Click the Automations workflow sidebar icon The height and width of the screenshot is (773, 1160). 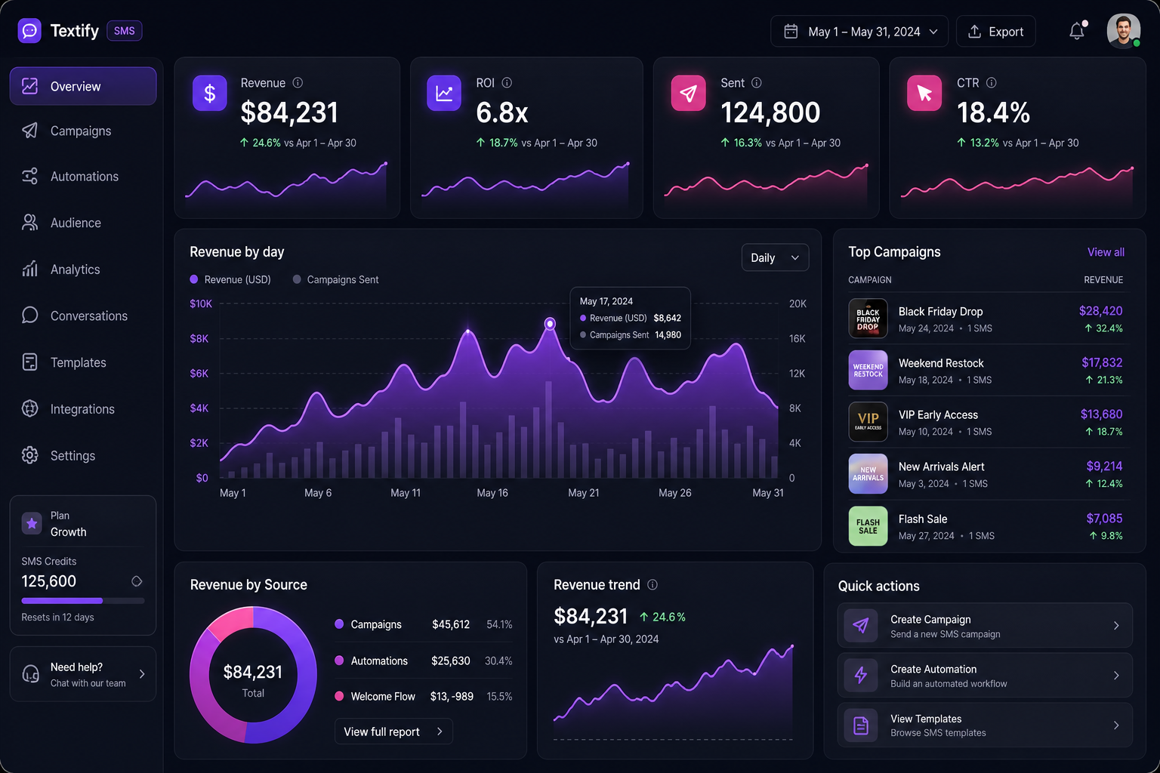29,177
